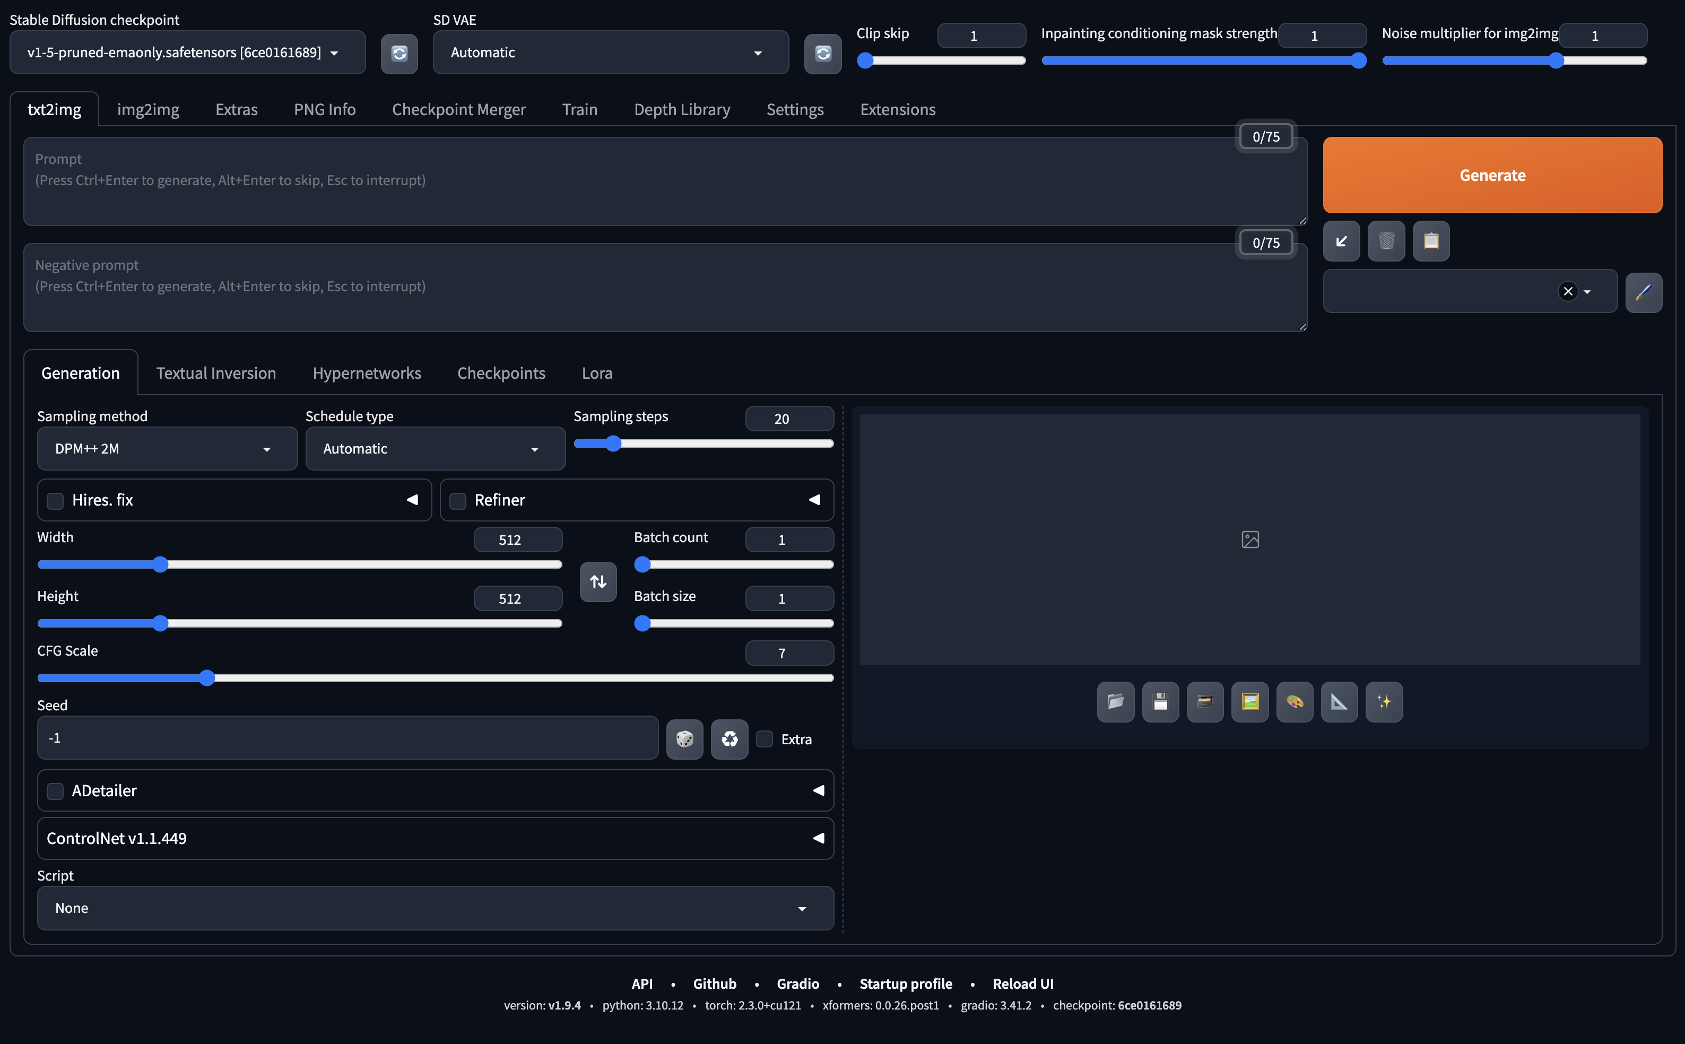Click into the Prompt text area

666,181
